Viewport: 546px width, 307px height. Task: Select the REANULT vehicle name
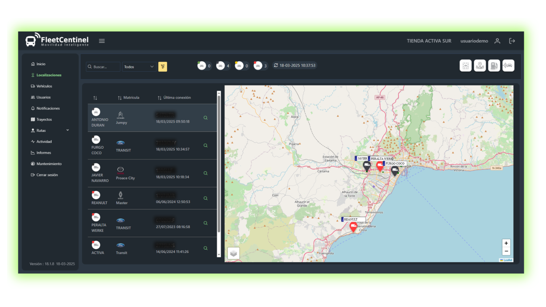coord(99,203)
